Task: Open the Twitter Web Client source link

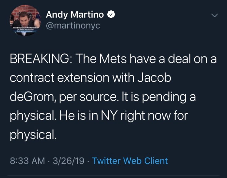Action: [130, 161]
